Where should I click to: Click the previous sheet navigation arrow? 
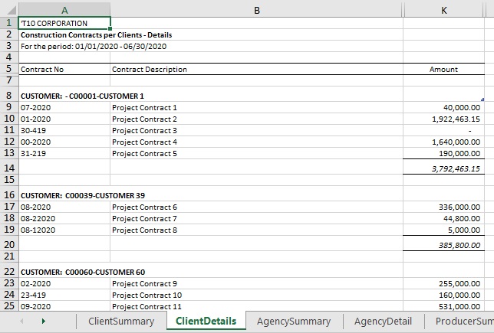[x=21, y=322]
